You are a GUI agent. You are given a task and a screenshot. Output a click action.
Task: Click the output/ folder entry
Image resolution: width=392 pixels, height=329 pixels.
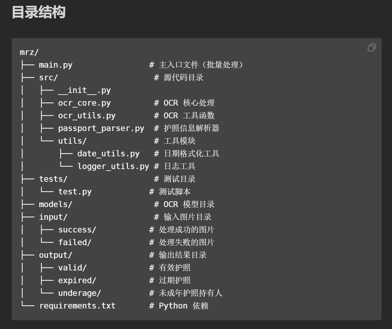55,255
